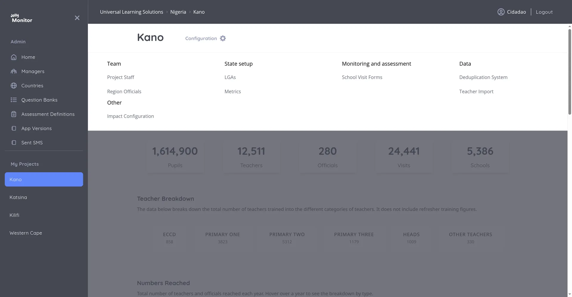Click the 24,441 Visits card
Image resolution: width=572 pixels, height=297 pixels.
[x=404, y=157]
